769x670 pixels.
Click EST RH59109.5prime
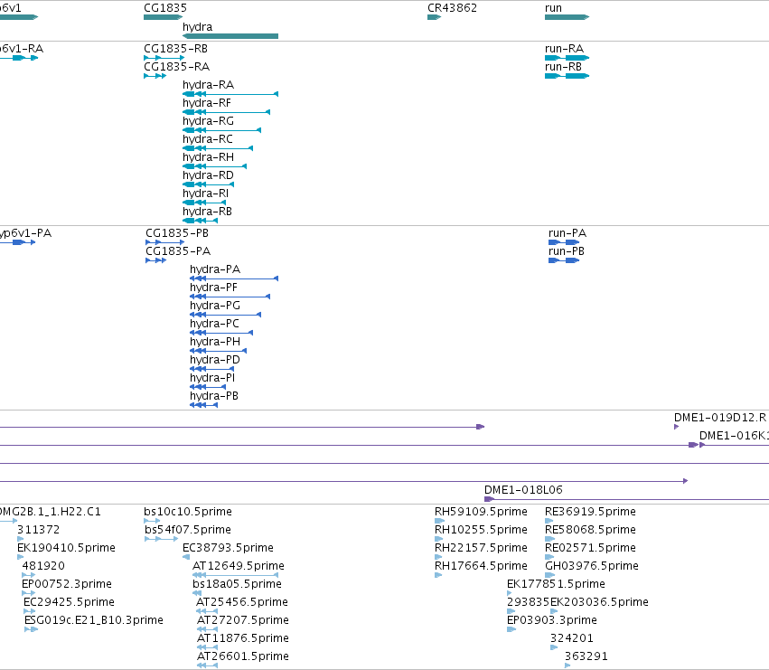[x=481, y=512]
